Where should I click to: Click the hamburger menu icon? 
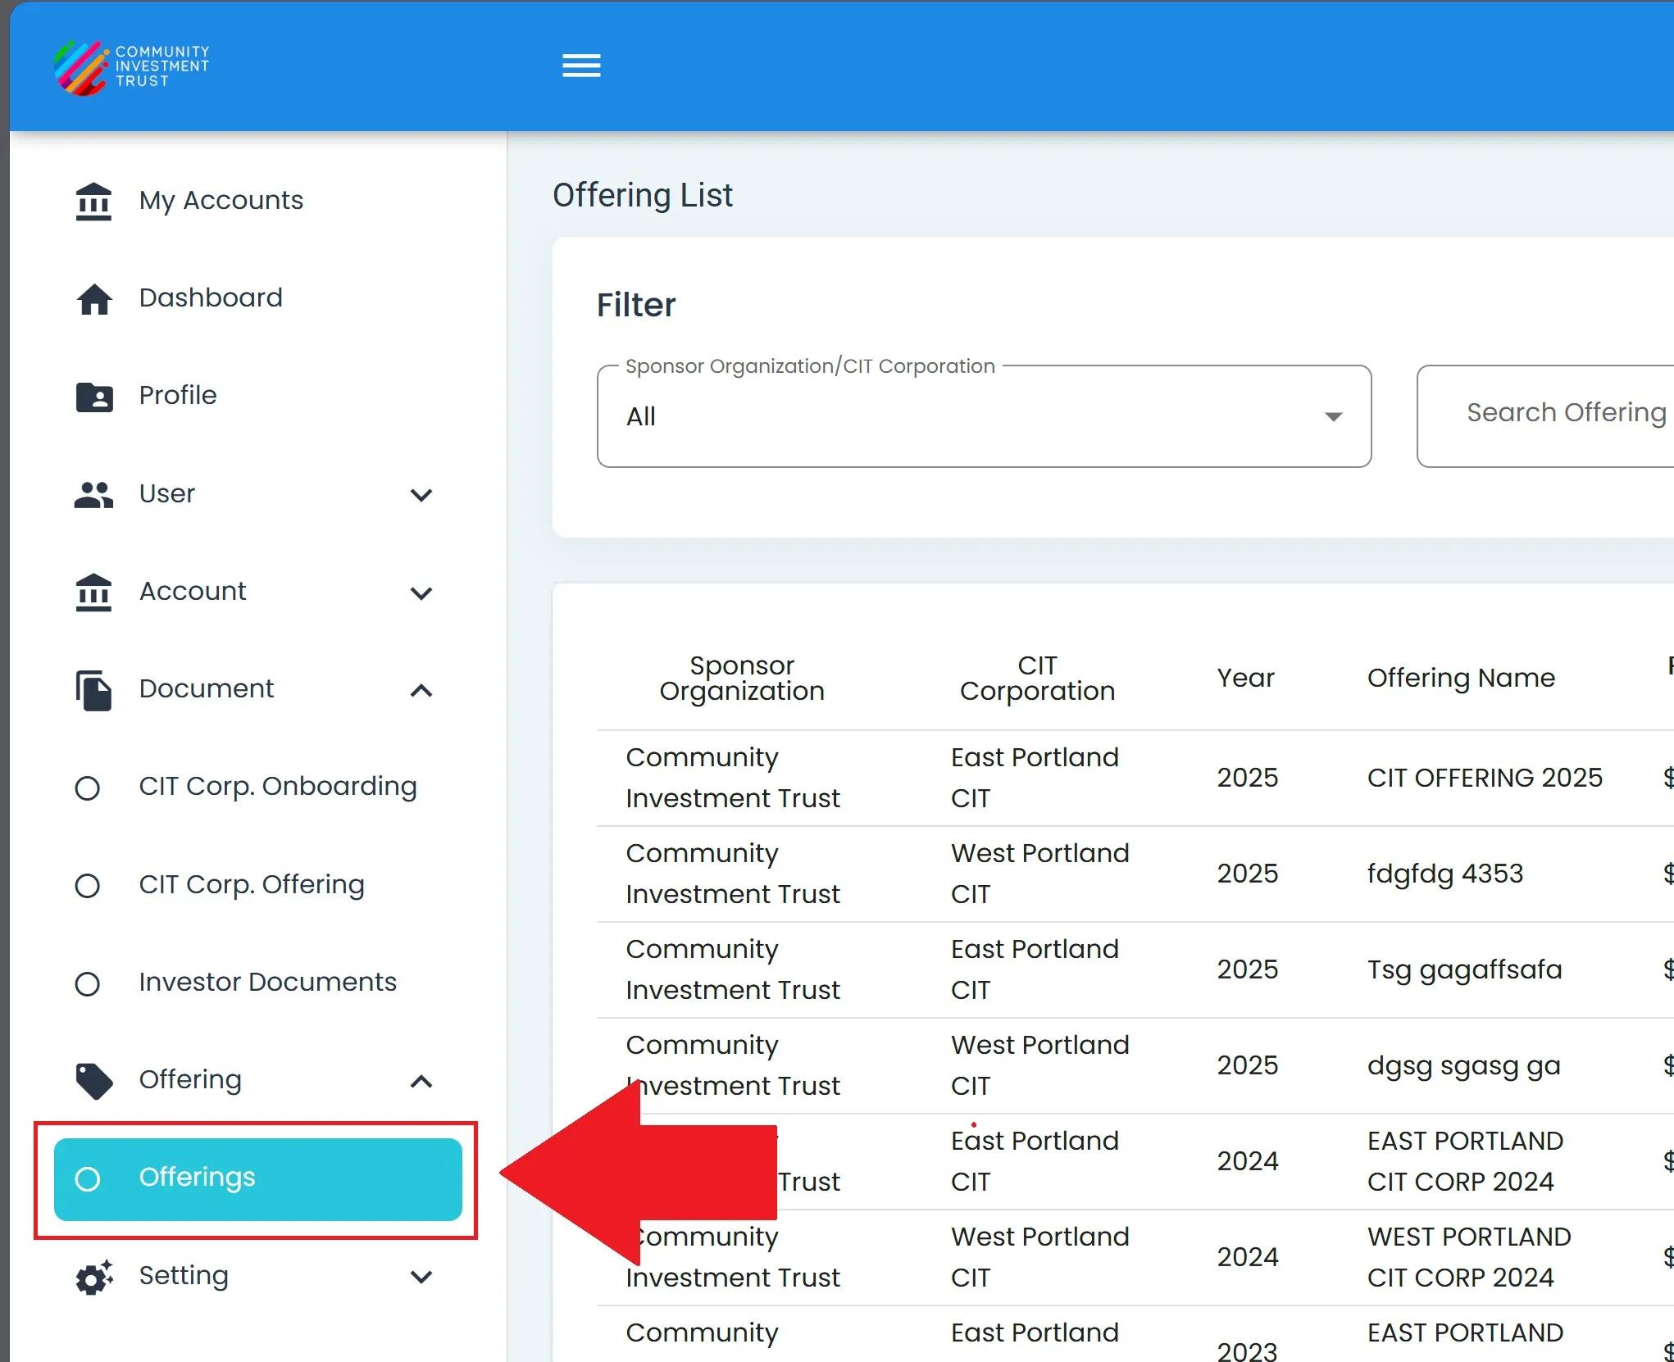tap(581, 66)
